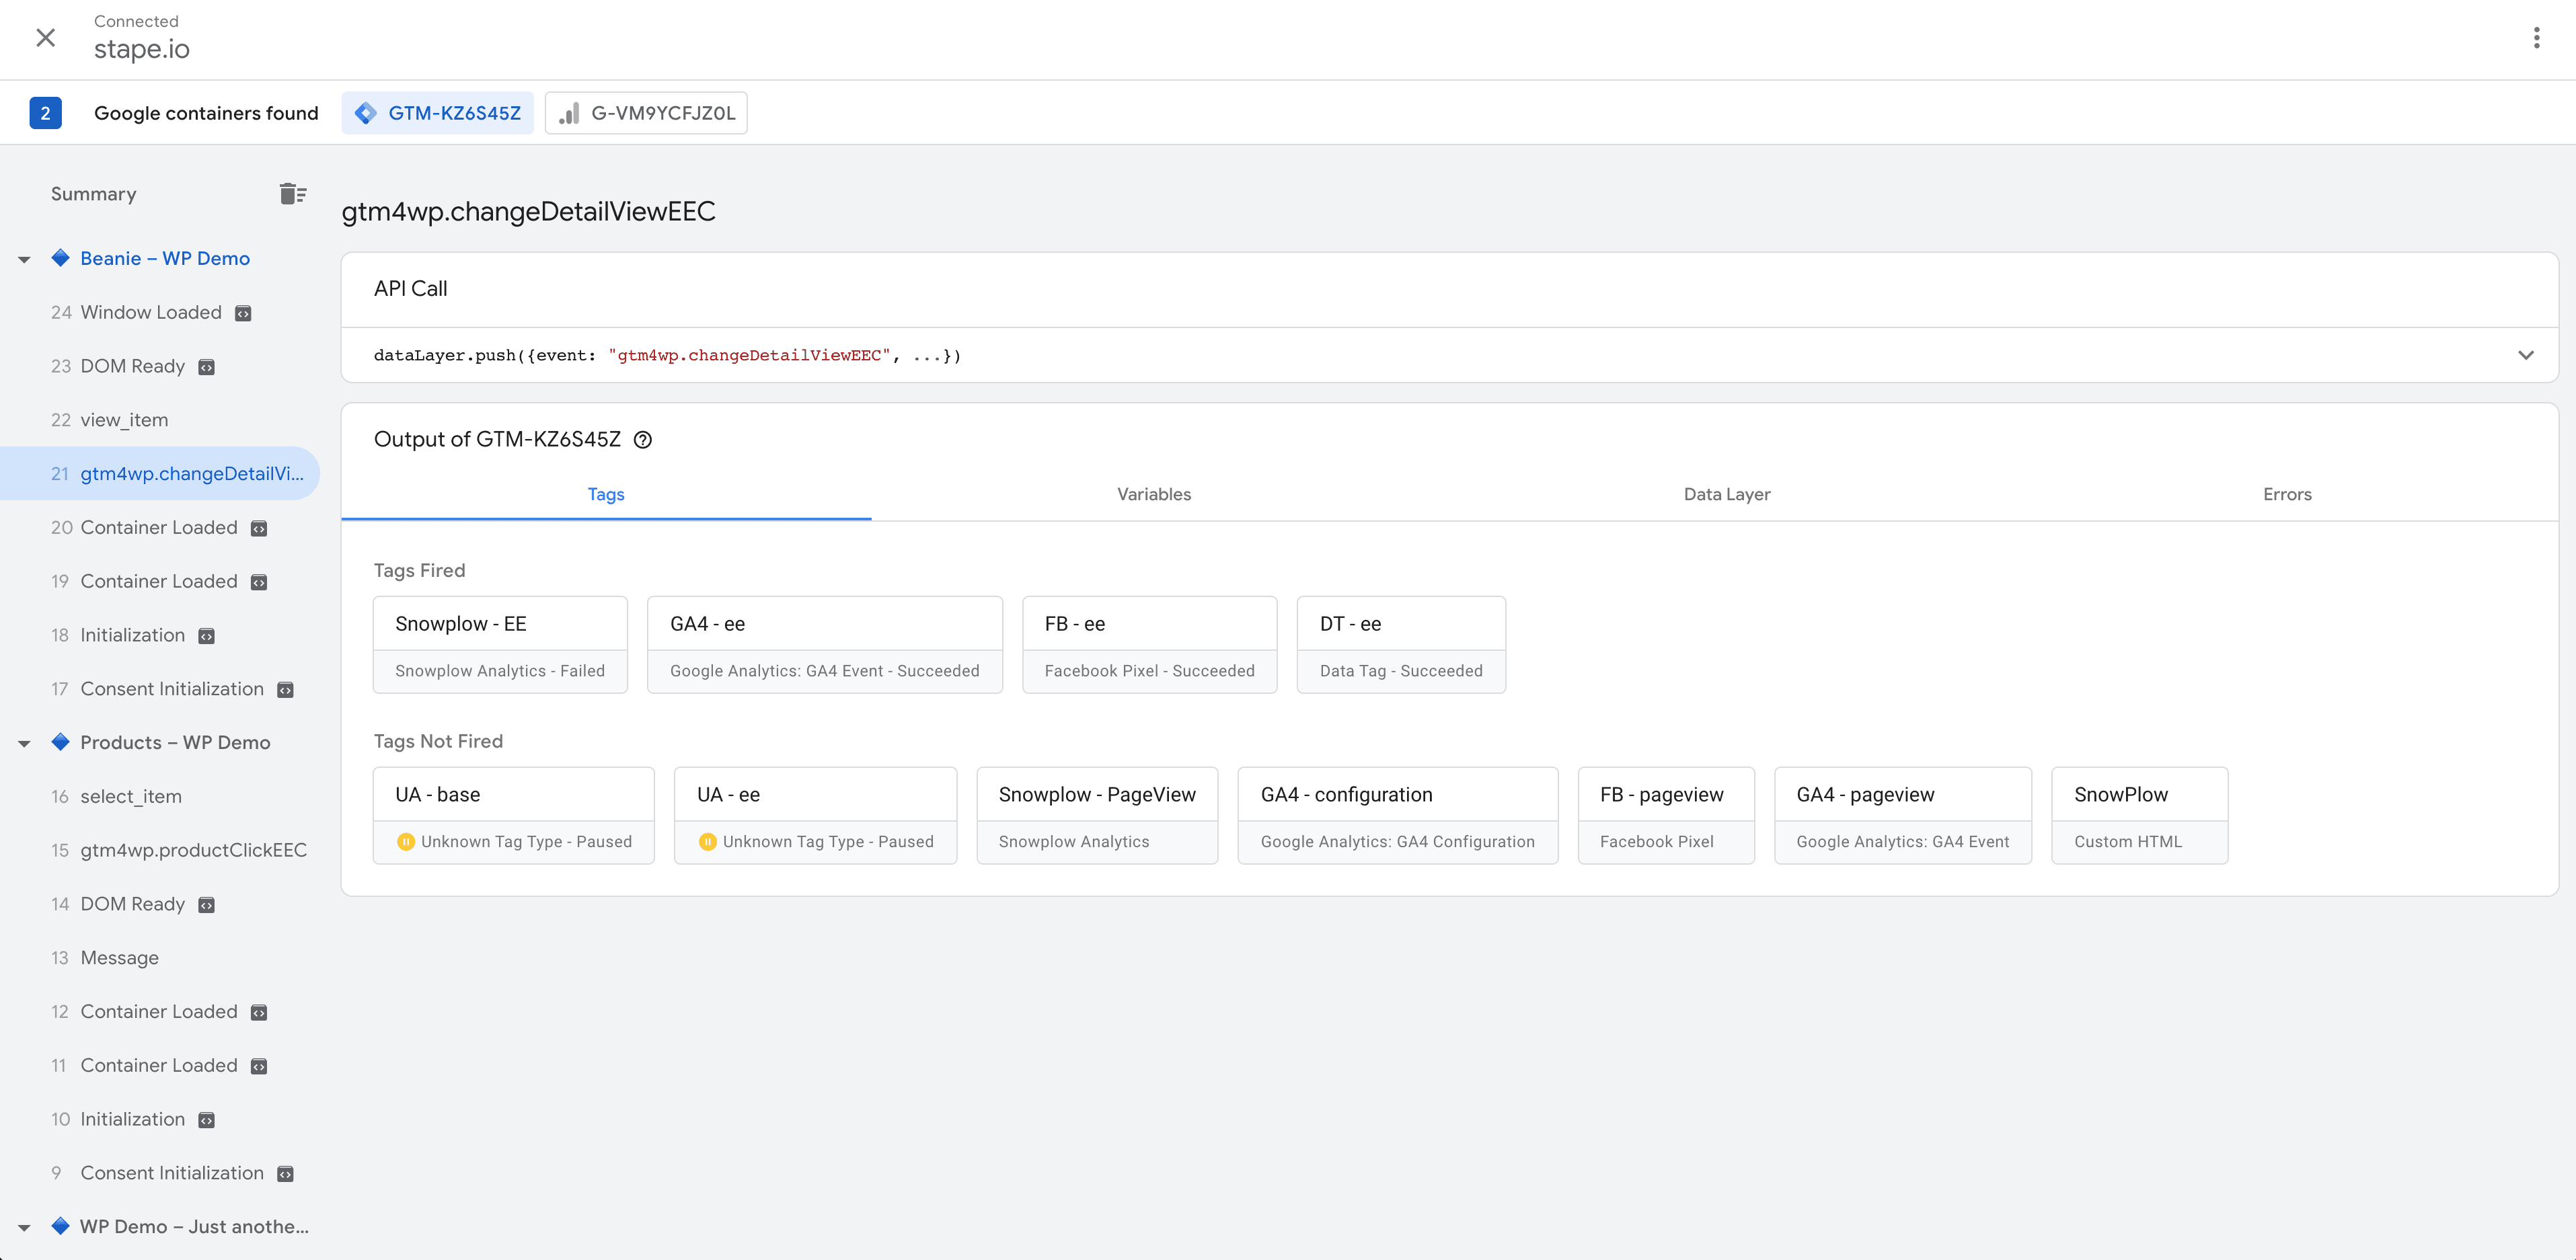
Task: Open the three-dot overflow menu
Action: click(x=2537, y=37)
